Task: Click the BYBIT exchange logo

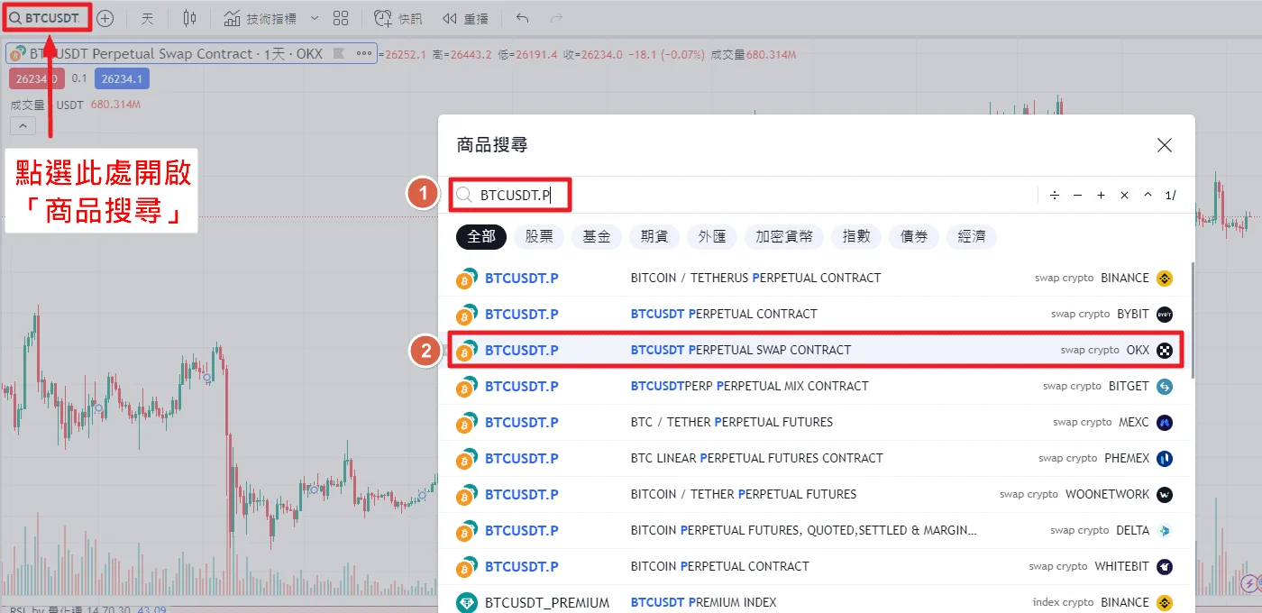Action: coord(1165,314)
